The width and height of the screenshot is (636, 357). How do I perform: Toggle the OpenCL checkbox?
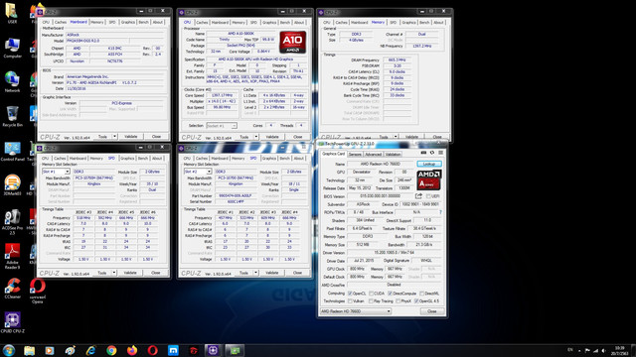[x=350, y=294]
